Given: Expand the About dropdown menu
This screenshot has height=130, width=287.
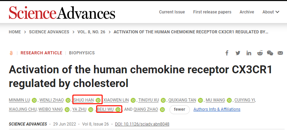Looking at the screenshot, I should (x=271, y=12).
